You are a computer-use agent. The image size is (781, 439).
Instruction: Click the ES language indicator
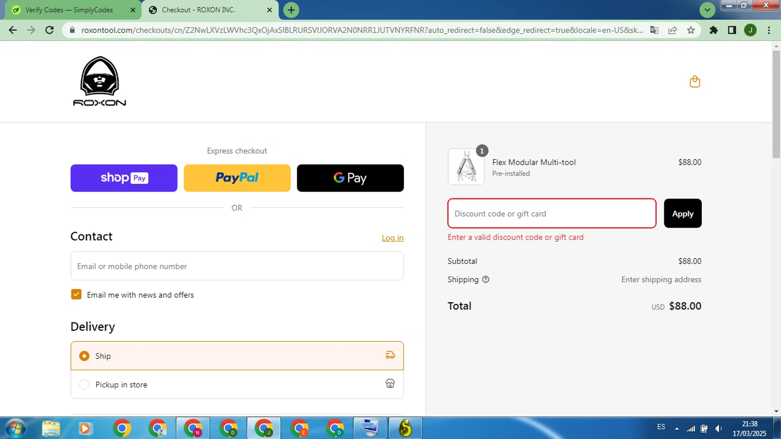(661, 427)
